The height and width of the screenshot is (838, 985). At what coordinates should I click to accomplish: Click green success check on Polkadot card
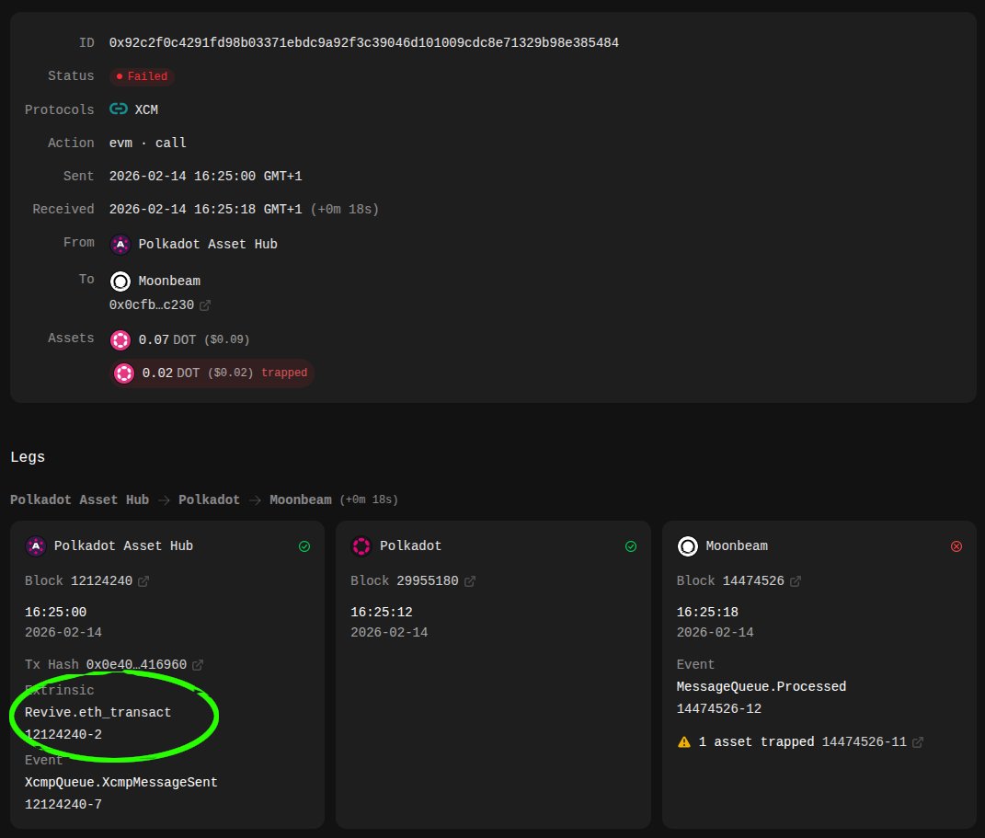click(631, 546)
